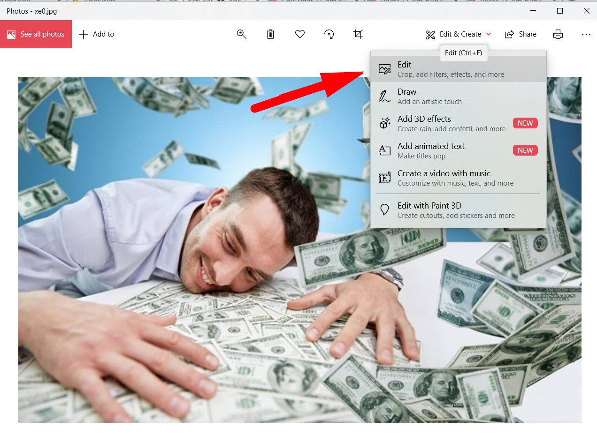Viewport: 597px width, 441px height.
Task: Click the Print icon
Action: [x=558, y=34]
